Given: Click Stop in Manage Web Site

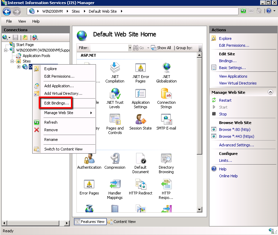Looking at the screenshot, I should point(223,114).
